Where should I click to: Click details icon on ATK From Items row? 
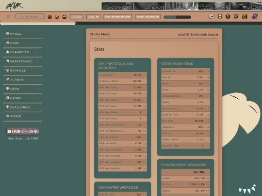145,100
